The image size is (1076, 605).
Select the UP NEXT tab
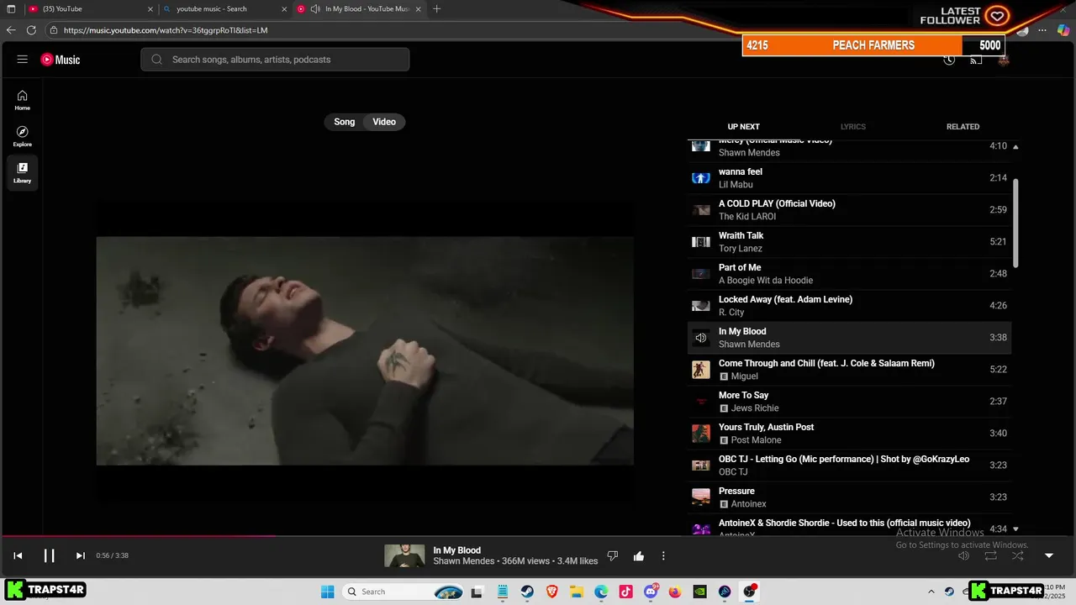point(743,127)
